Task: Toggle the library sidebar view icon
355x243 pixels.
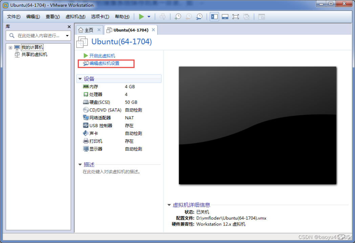Action: tap(214, 17)
